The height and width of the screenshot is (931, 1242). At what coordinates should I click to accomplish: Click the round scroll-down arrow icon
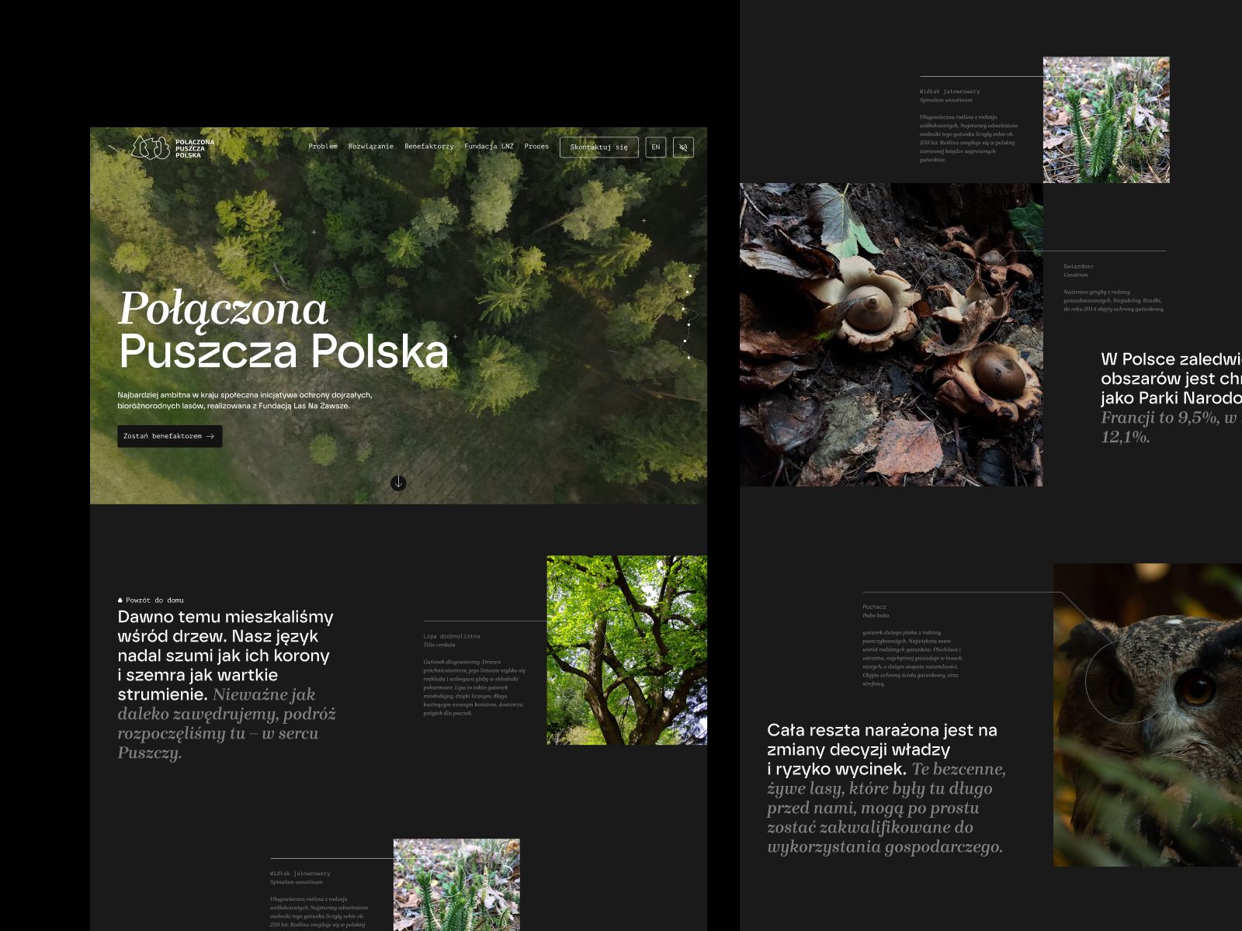tap(398, 483)
